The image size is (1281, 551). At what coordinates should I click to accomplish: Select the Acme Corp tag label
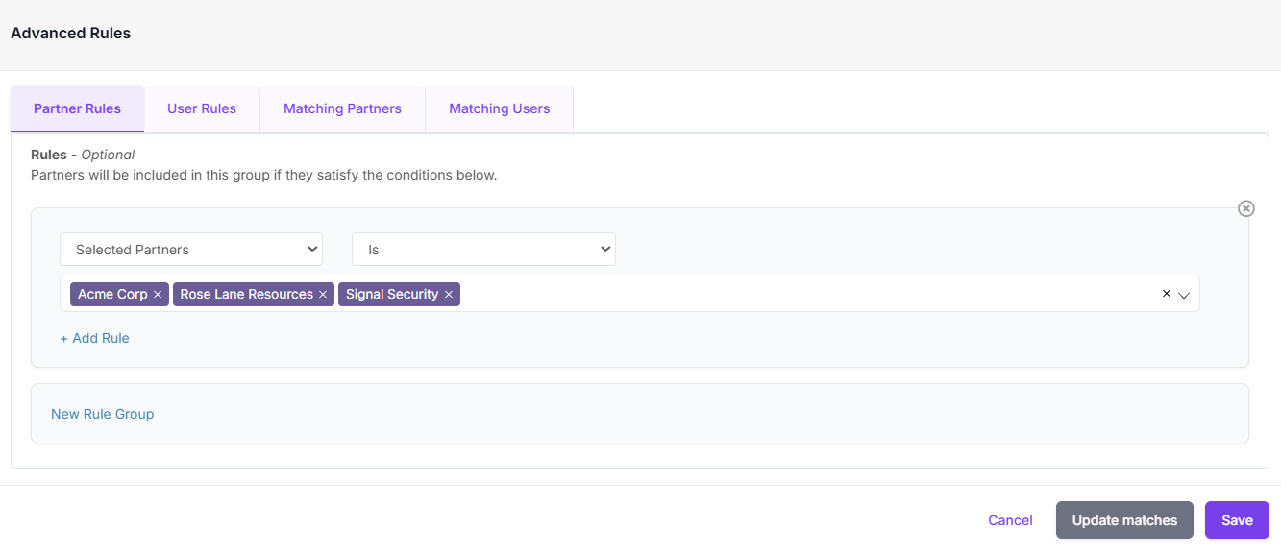(112, 295)
